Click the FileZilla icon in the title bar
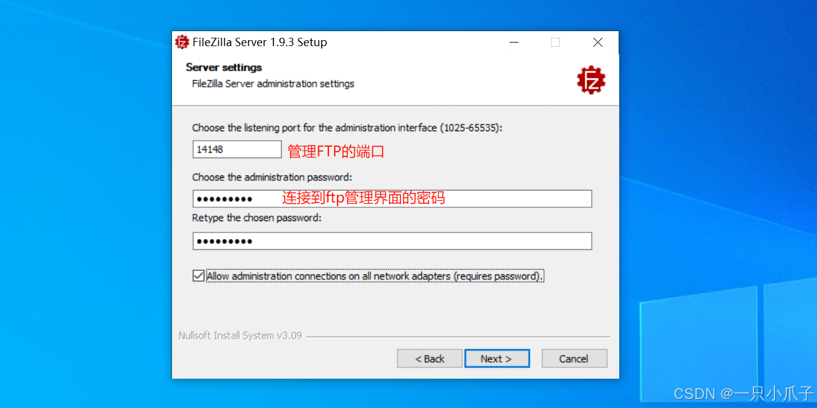Screen dimensions: 817x408 [182, 42]
